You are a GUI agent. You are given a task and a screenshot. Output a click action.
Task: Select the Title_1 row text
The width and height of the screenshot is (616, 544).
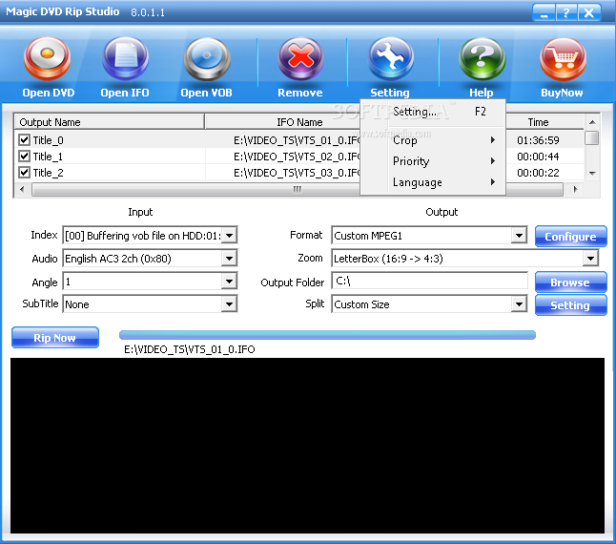[48, 157]
